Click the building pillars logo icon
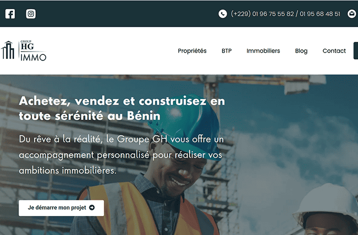Screen dimensions: 358x235 click(x=8, y=50)
